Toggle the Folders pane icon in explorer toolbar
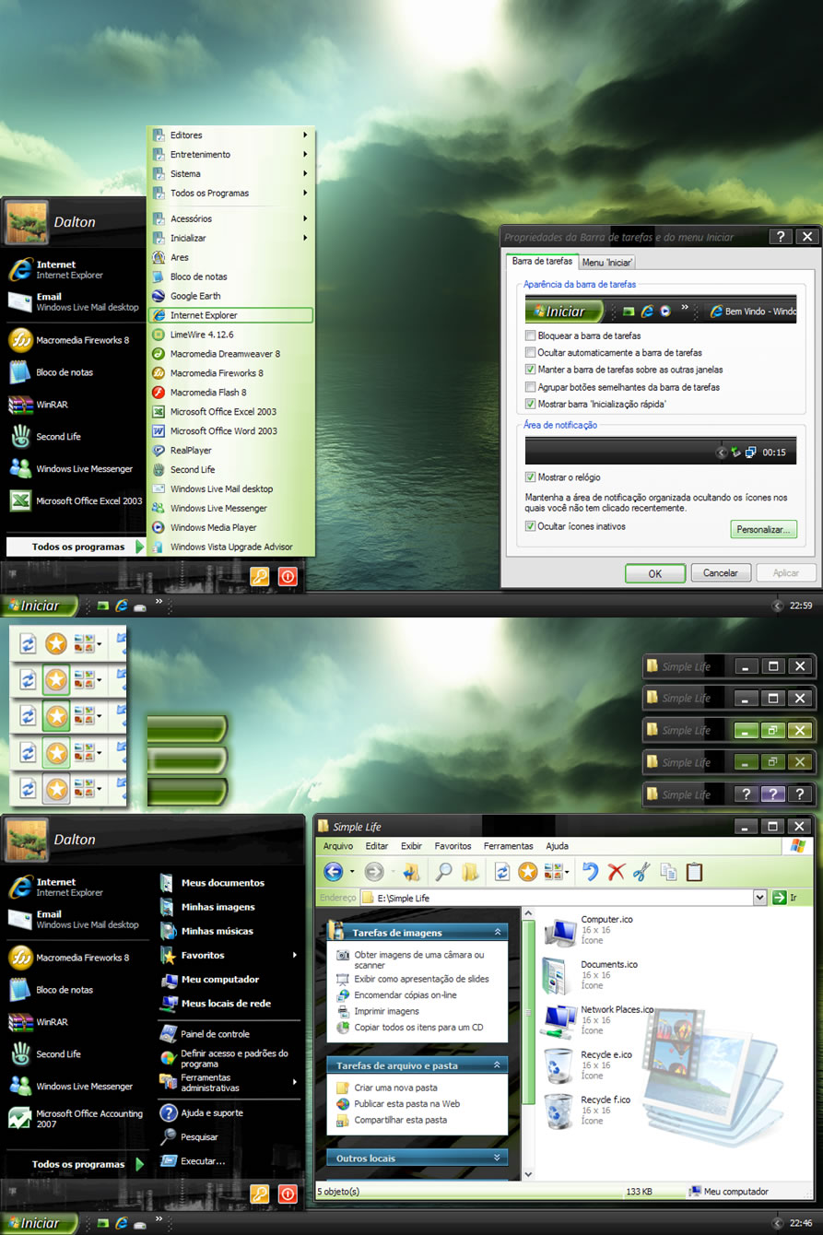 click(x=470, y=871)
